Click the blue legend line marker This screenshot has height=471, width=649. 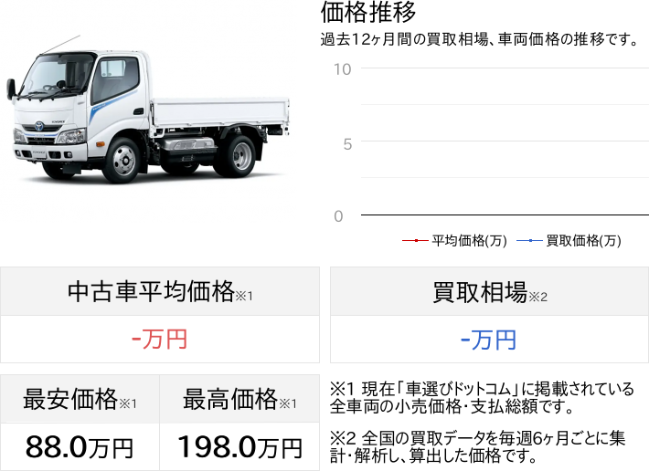tap(529, 240)
